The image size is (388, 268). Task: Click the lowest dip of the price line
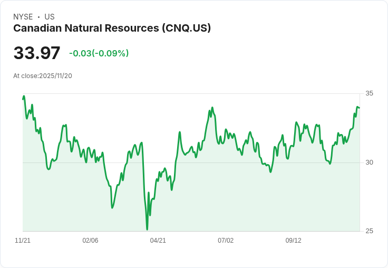click(147, 229)
